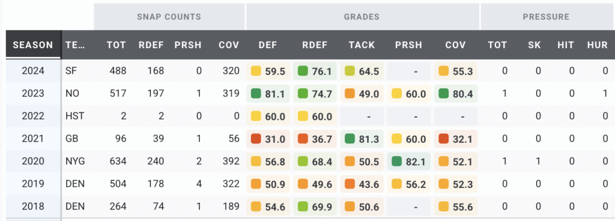
Task: Click the green swatch beside 81.3 TACK grade
Action: pyautogui.click(x=349, y=139)
